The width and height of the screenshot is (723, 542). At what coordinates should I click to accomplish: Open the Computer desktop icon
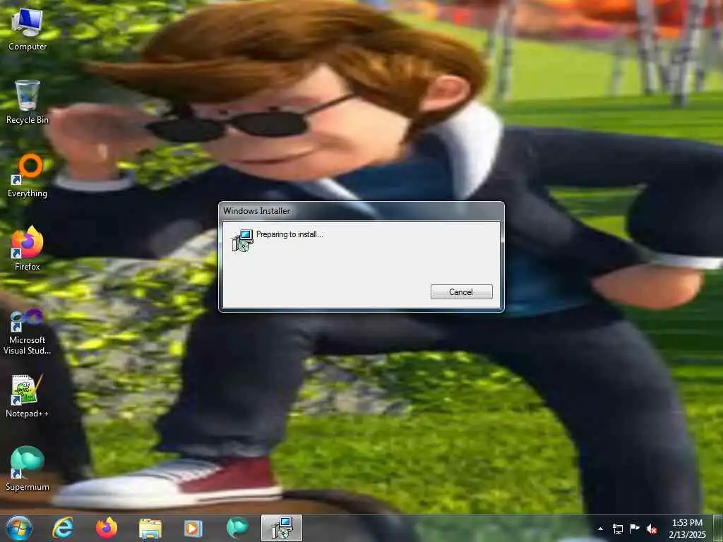tap(28, 28)
